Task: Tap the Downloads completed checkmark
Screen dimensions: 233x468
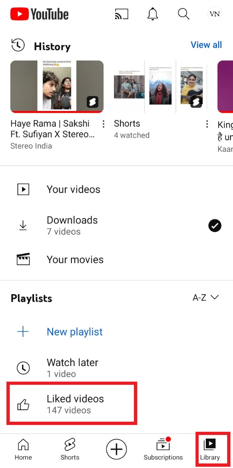Action: pos(214,226)
